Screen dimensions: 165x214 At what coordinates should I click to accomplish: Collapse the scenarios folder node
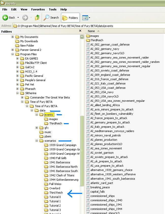coord(37,141)
